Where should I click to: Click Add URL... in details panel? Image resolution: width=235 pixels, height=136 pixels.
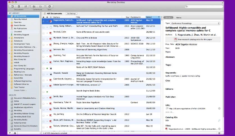[x=170, y=112]
